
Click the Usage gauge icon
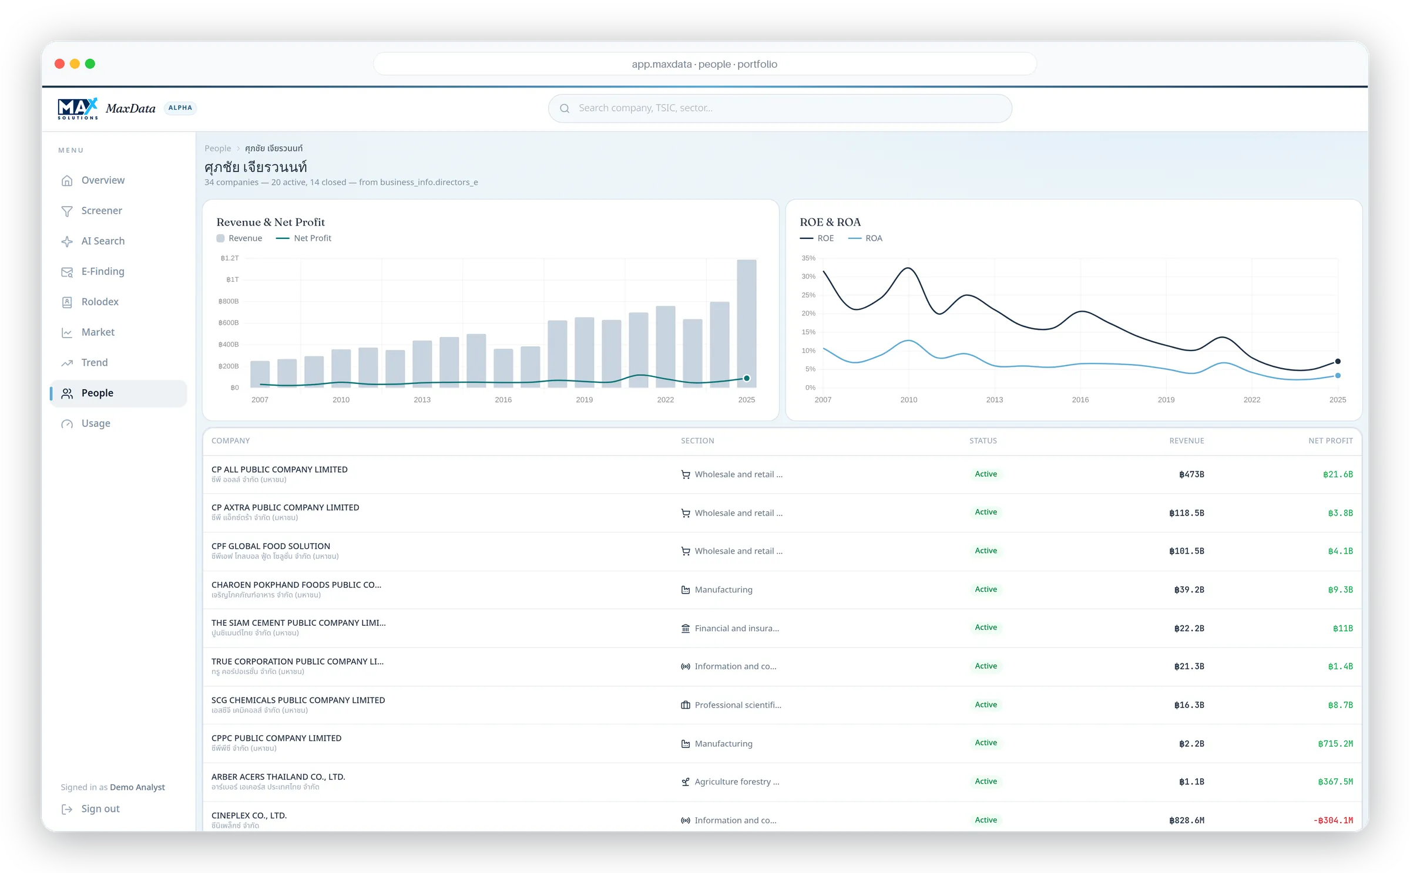point(67,424)
